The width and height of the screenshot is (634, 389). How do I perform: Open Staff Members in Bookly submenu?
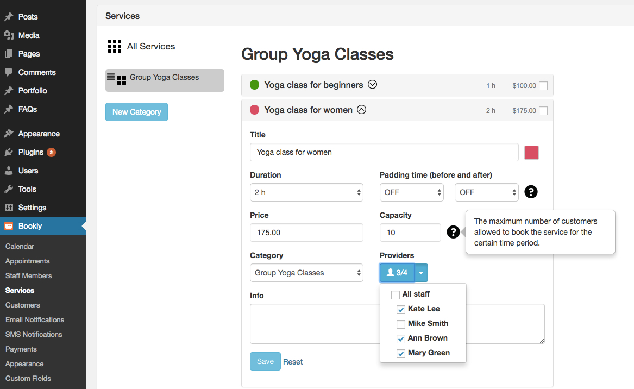click(x=29, y=276)
